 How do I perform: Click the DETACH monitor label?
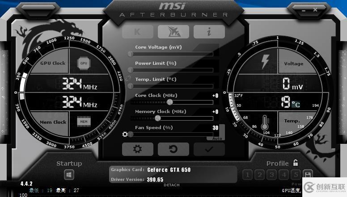pyautogui.click(x=172, y=185)
